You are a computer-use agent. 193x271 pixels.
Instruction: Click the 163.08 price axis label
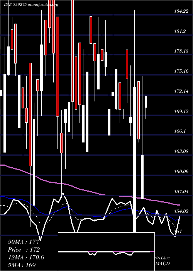(x=181, y=151)
